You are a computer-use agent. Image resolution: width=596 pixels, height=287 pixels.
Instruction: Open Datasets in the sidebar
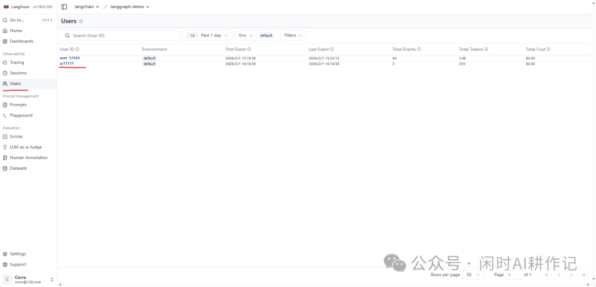29,169
